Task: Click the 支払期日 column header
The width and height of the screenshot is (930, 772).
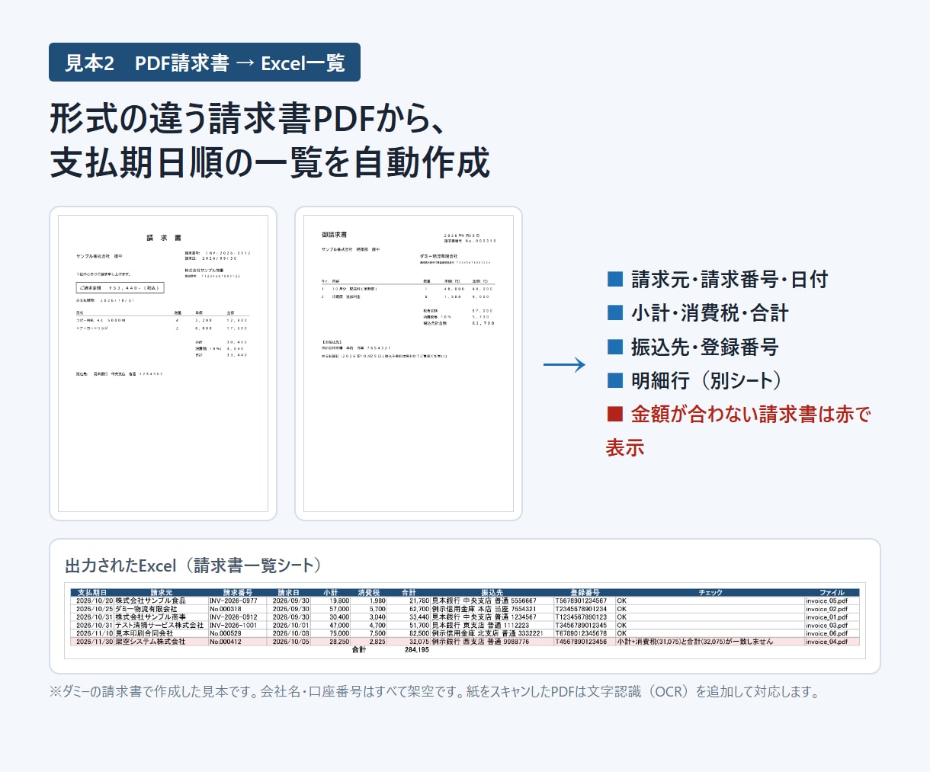Action: [x=92, y=592]
